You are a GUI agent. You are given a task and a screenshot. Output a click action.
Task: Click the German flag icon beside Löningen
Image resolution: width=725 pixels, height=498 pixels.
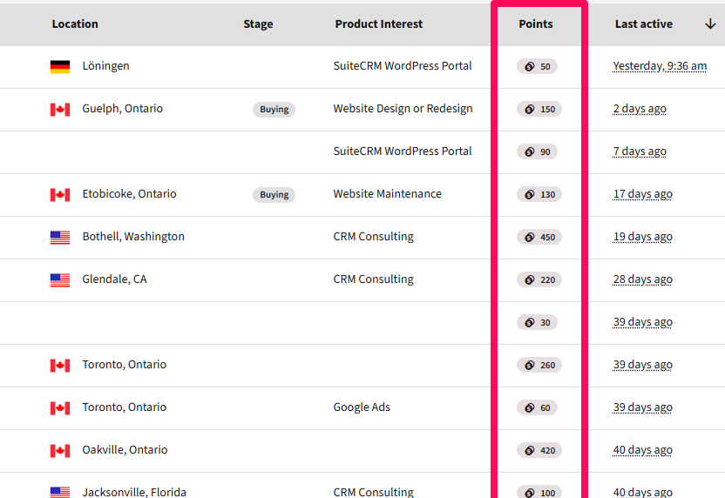[60, 67]
